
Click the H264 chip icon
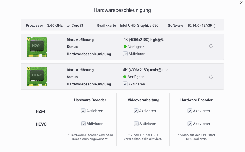(x=37, y=47)
